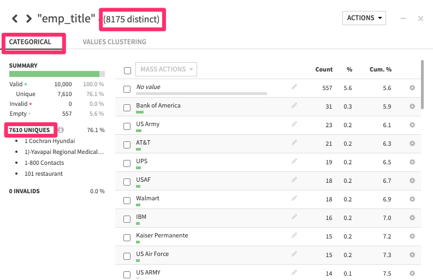
Task: Open gear dropdown for No value row
Action: (412, 88)
